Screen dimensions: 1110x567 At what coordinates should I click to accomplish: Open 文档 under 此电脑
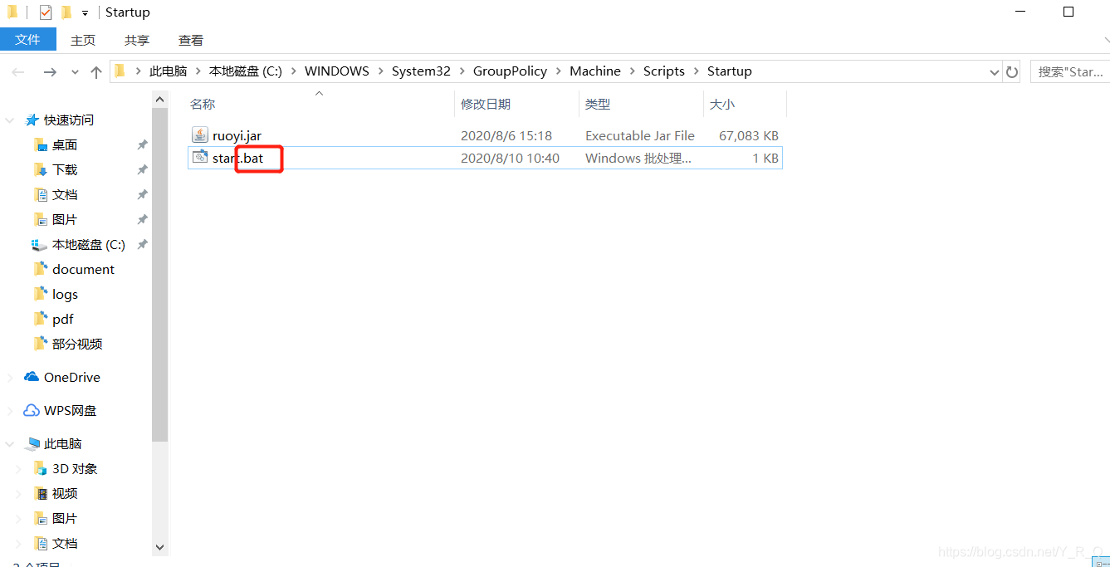pos(65,544)
